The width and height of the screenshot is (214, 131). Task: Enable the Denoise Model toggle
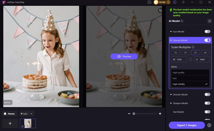tap(207, 95)
